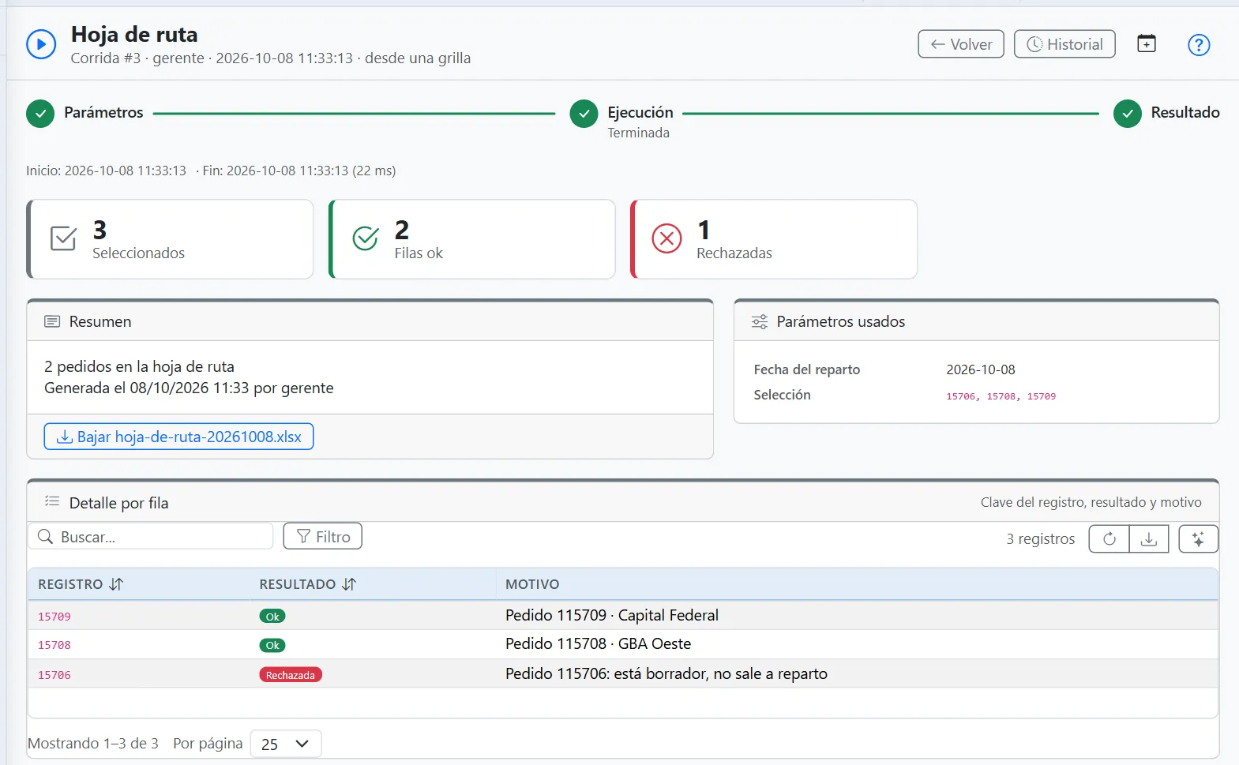The width and height of the screenshot is (1239, 765).
Task: Click the '3 registros' count label
Action: 1041,539
